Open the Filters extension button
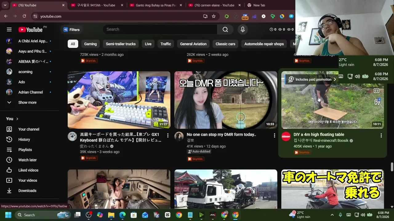 (x=71, y=29)
